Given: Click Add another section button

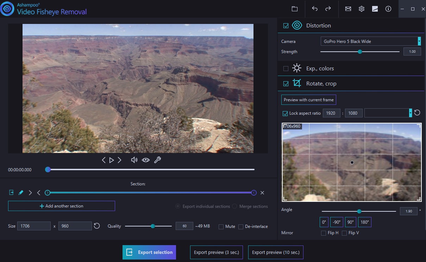Looking at the screenshot, I should coord(62,206).
